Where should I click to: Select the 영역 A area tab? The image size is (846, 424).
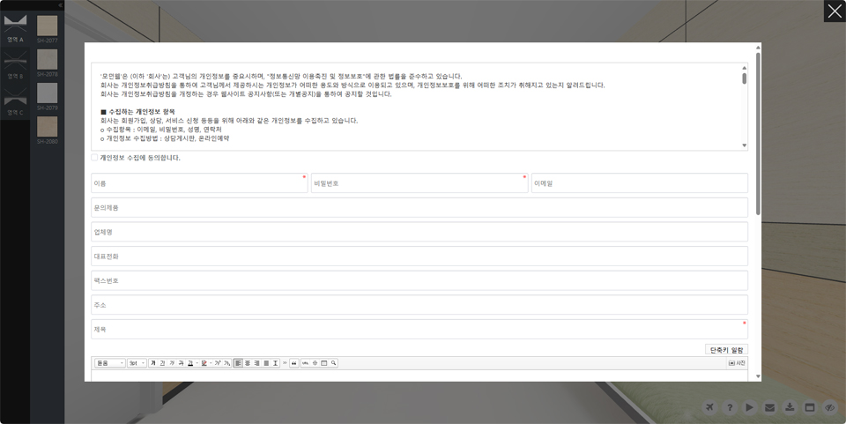click(15, 28)
